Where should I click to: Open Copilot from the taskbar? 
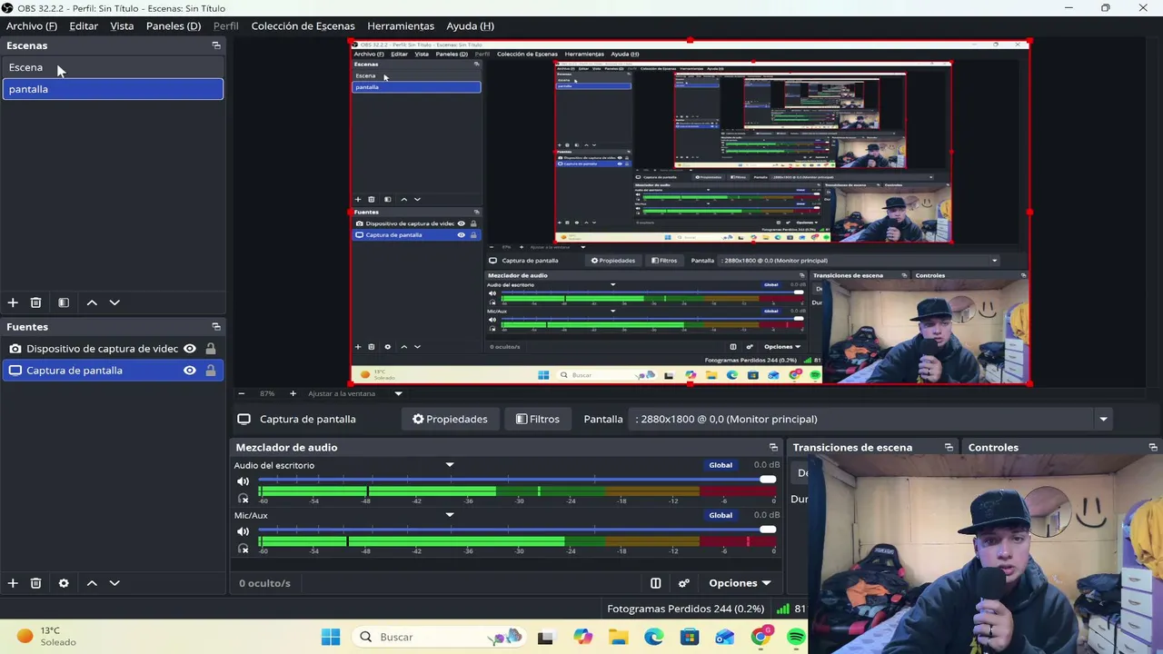(x=582, y=637)
